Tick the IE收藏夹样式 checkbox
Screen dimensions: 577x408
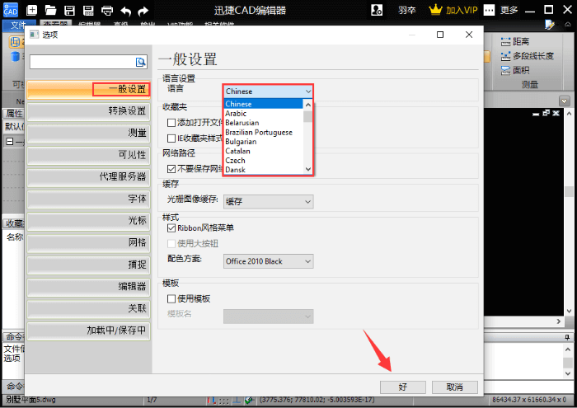pyautogui.click(x=171, y=138)
